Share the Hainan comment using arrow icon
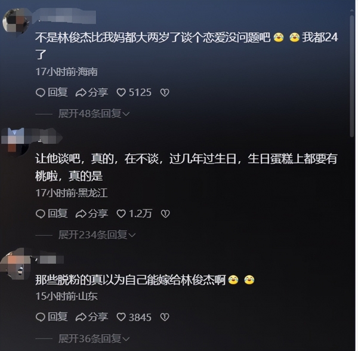Image resolution: width=358 pixels, height=351 pixels. (x=81, y=93)
